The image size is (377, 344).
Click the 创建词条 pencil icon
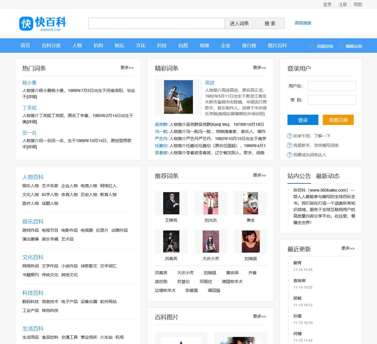click(312, 46)
